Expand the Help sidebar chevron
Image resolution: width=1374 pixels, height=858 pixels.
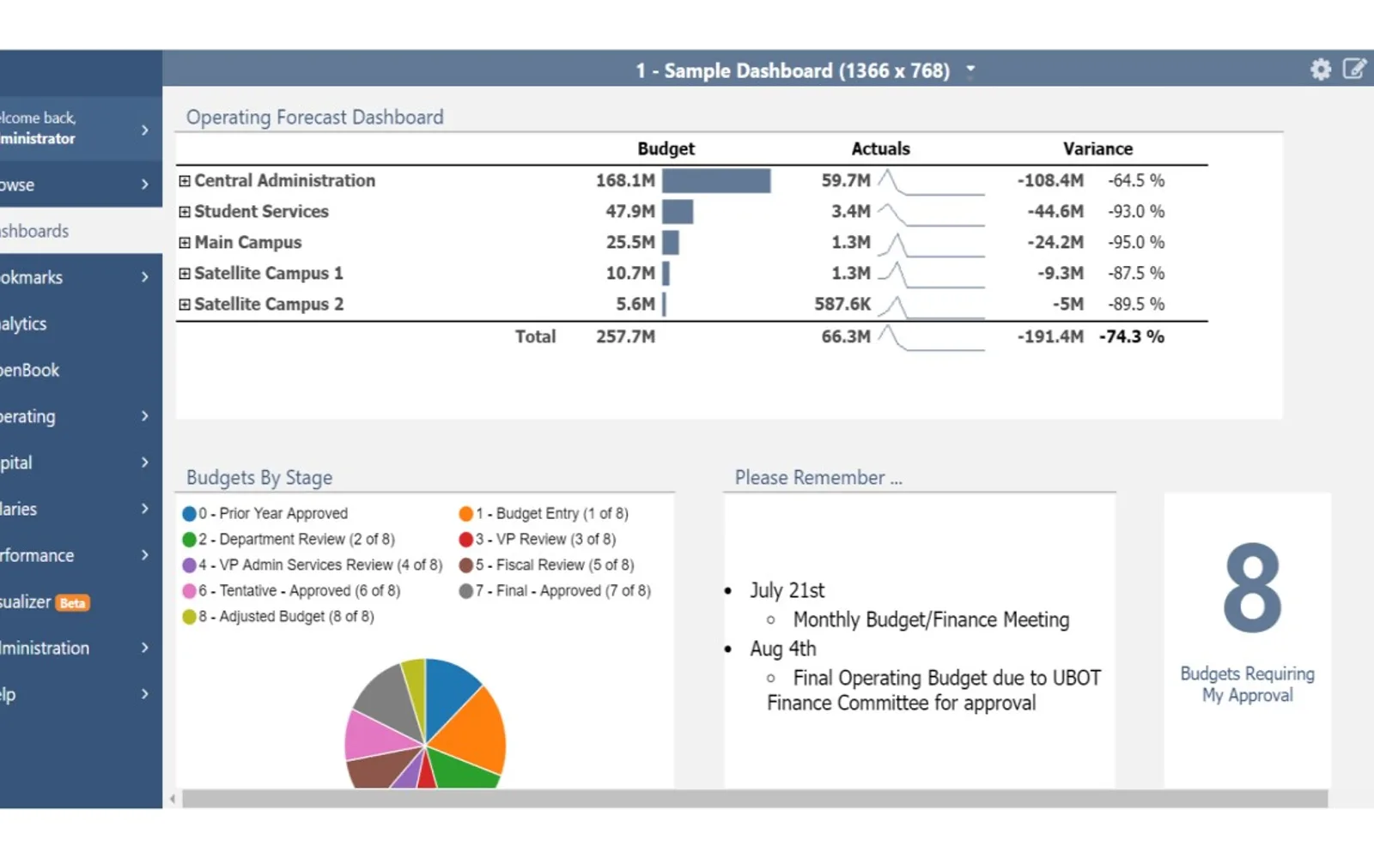(x=145, y=694)
